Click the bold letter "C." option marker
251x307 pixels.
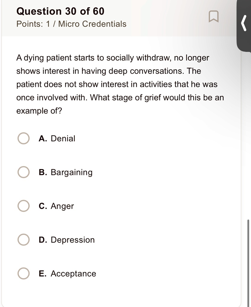(x=43, y=206)
